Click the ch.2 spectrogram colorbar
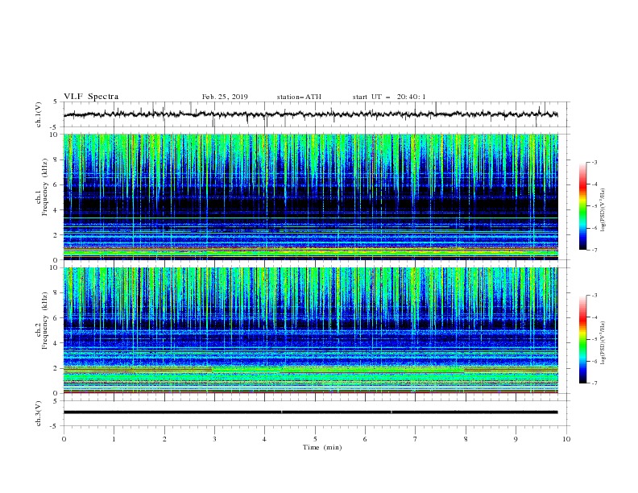The image size is (638, 493). 582,339
